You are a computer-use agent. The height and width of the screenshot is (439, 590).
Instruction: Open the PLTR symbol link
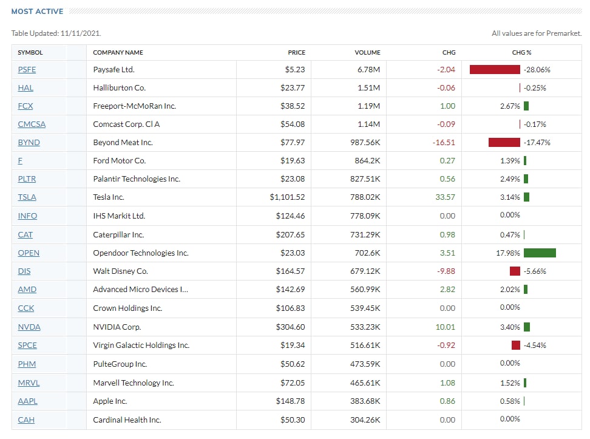(x=27, y=179)
